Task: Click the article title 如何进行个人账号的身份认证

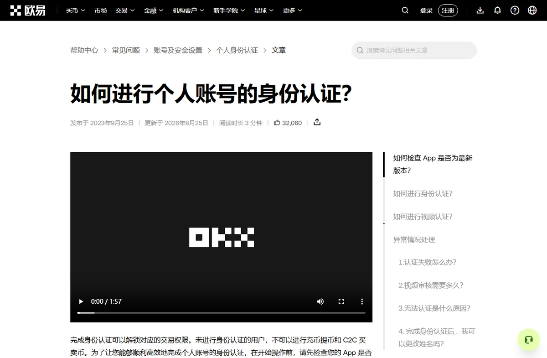Action: [x=211, y=93]
